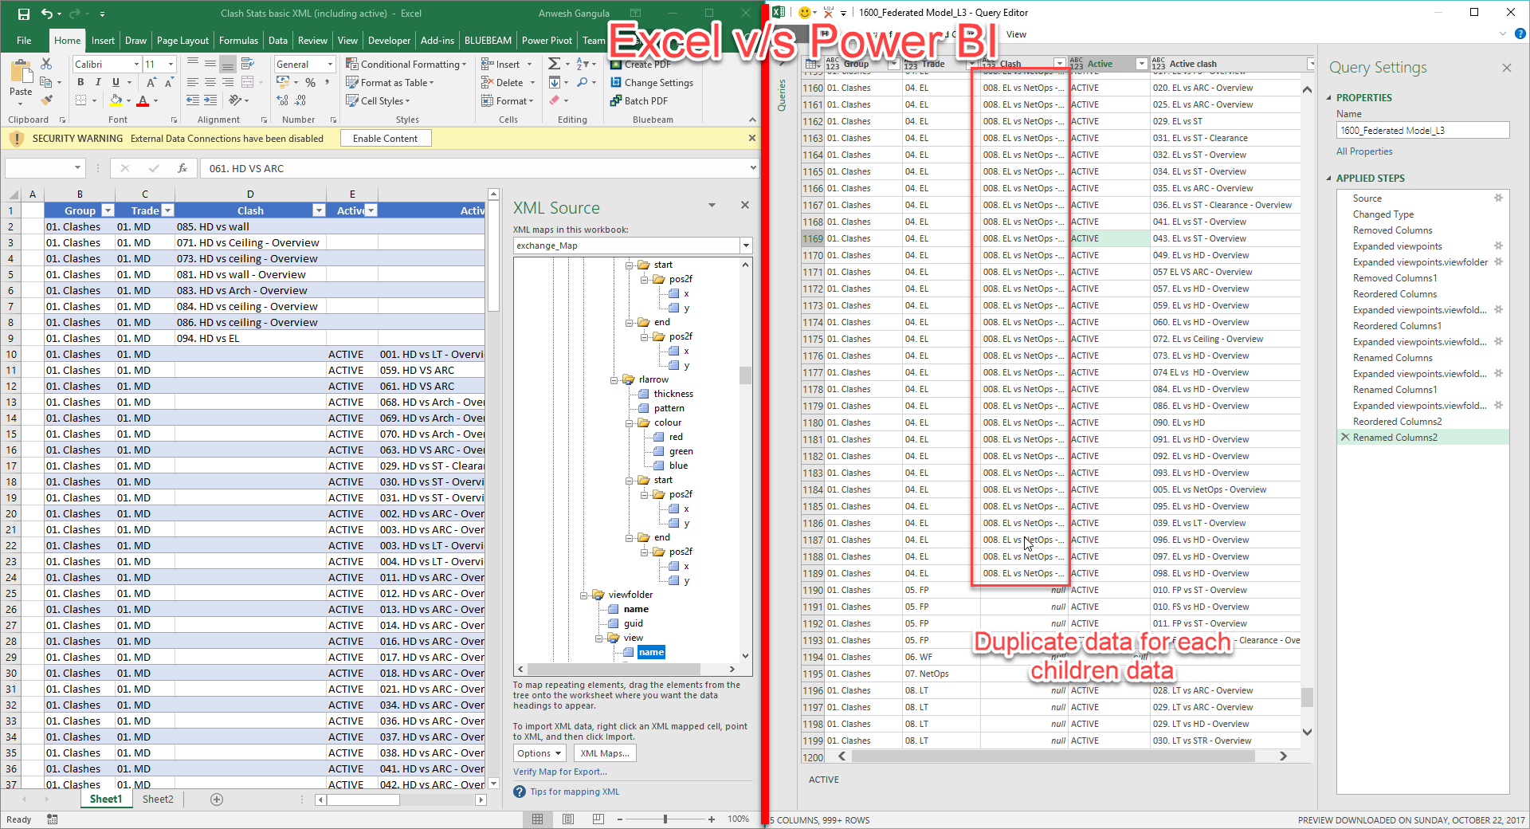Open the Page Layout ribbon tab
The width and height of the screenshot is (1530, 829).
pos(182,41)
